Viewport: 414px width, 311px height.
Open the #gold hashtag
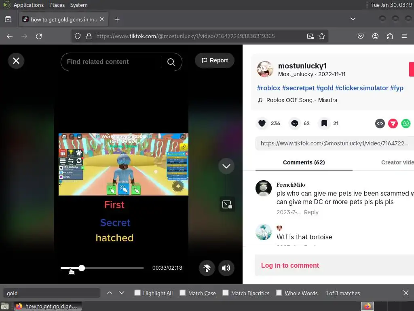click(325, 88)
